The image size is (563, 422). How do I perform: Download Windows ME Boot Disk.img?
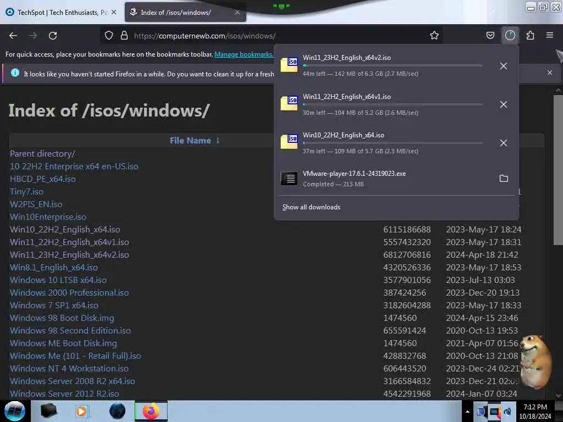pos(63,343)
